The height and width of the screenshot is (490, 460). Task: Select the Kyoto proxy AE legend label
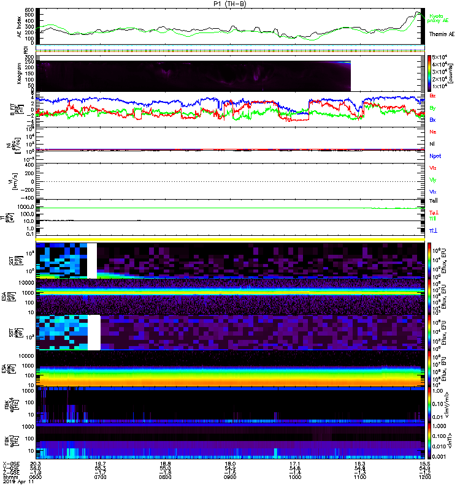point(438,18)
